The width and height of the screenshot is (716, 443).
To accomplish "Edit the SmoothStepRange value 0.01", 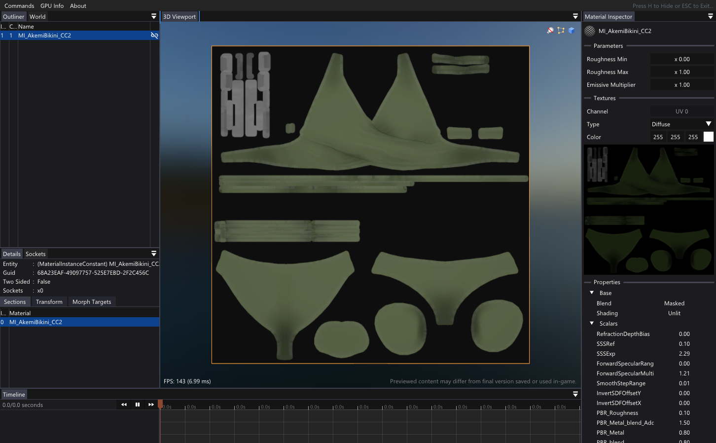I will click(684, 383).
